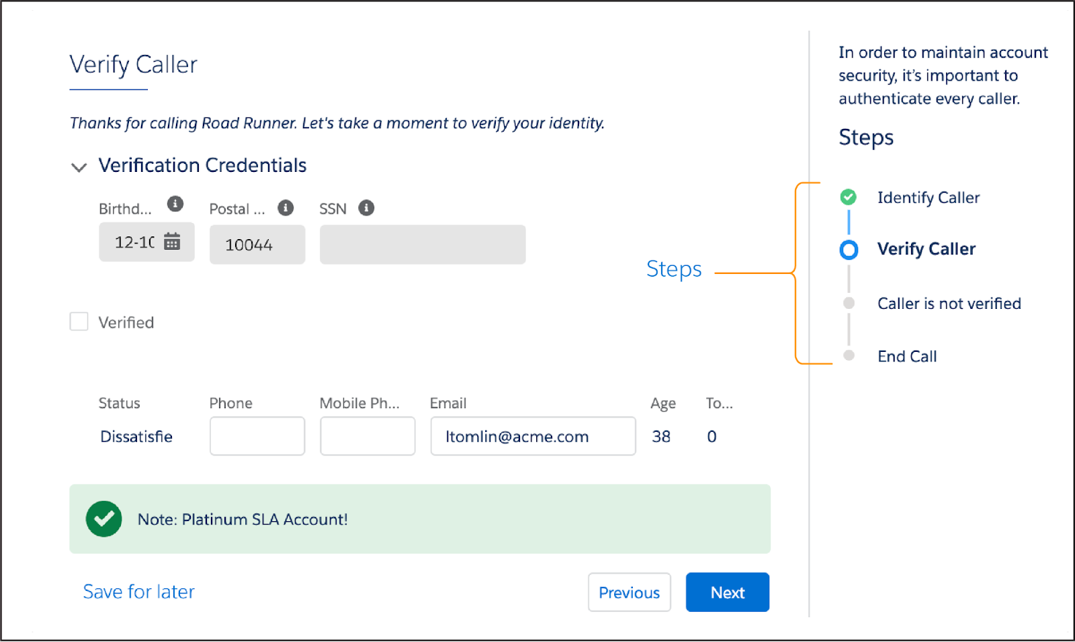Click the chevron beside Verification Credentials
The width and height of the screenshot is (1075, 642).
pos(79,167)
